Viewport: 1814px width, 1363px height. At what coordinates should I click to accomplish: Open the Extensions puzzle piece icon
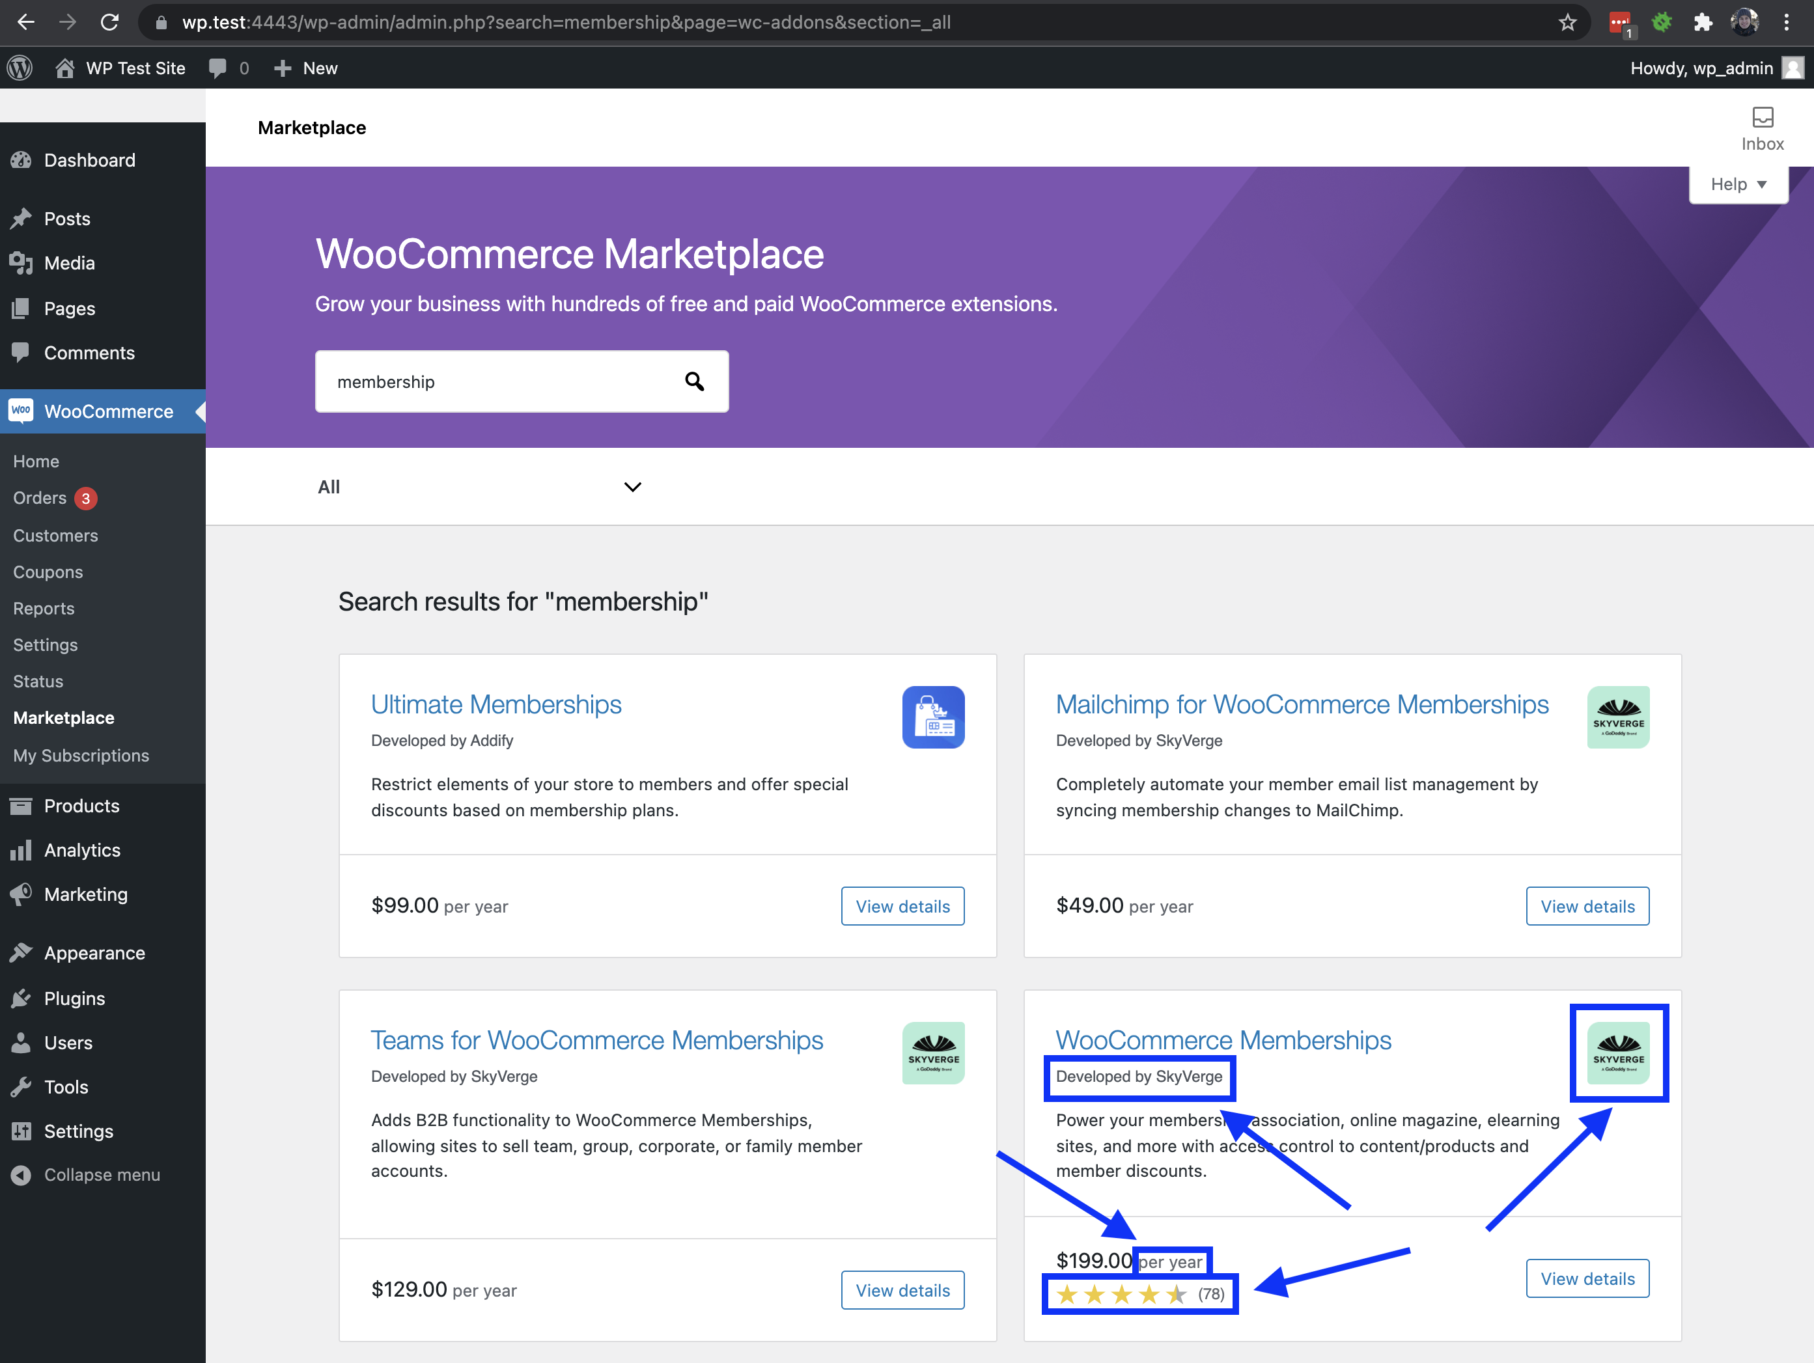[1703, 22]
